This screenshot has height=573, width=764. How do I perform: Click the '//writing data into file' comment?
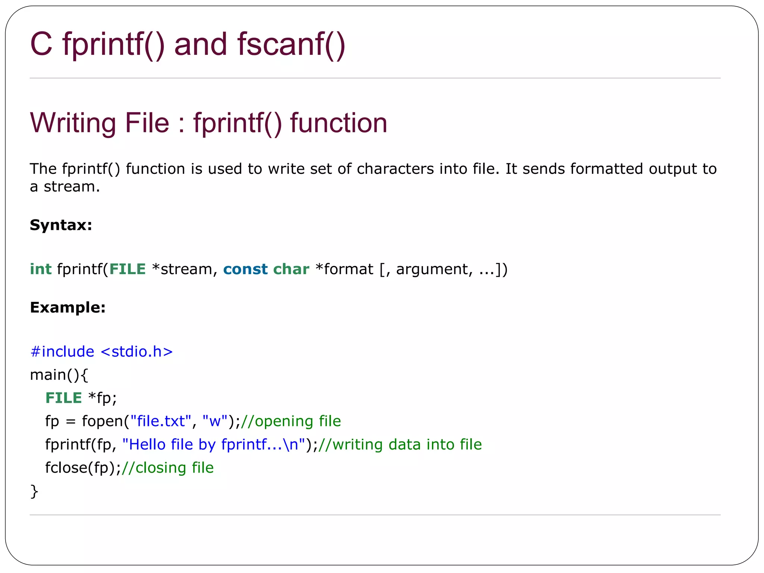point(400,444)
